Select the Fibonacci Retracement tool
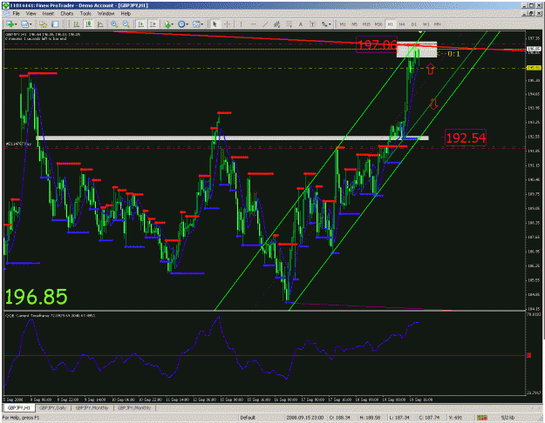 point(289,24)
